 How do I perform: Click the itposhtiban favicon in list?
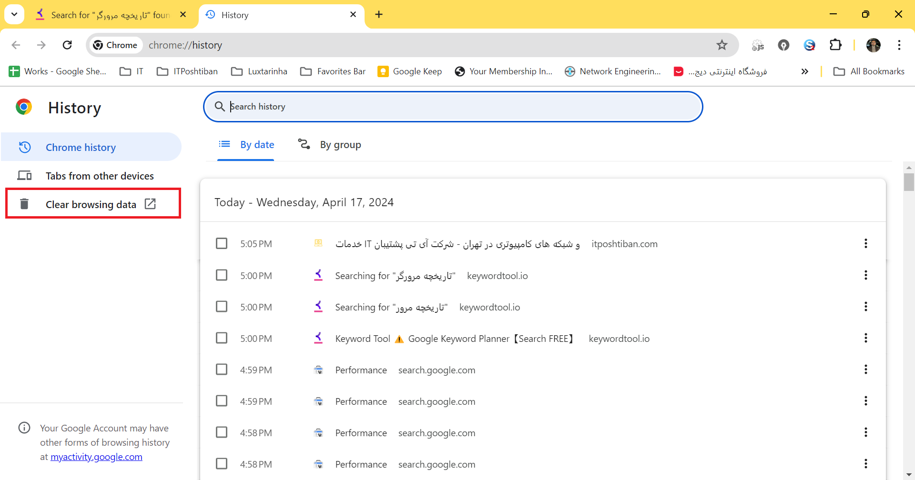coord(318,243)
